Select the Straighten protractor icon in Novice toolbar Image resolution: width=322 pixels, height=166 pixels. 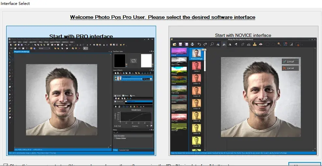click(249, 44)
